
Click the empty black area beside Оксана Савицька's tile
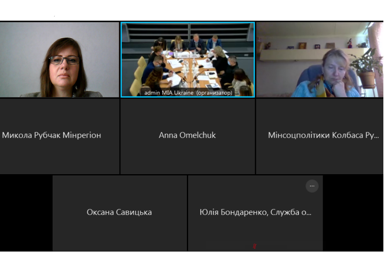coord(26,213)
